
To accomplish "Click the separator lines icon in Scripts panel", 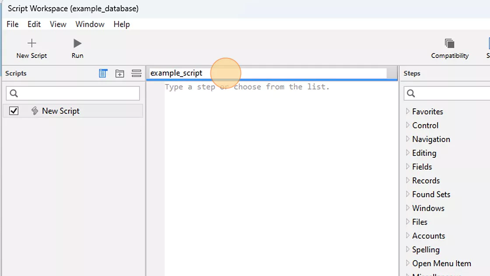I will pyautogui.click(x=136, y=73).
